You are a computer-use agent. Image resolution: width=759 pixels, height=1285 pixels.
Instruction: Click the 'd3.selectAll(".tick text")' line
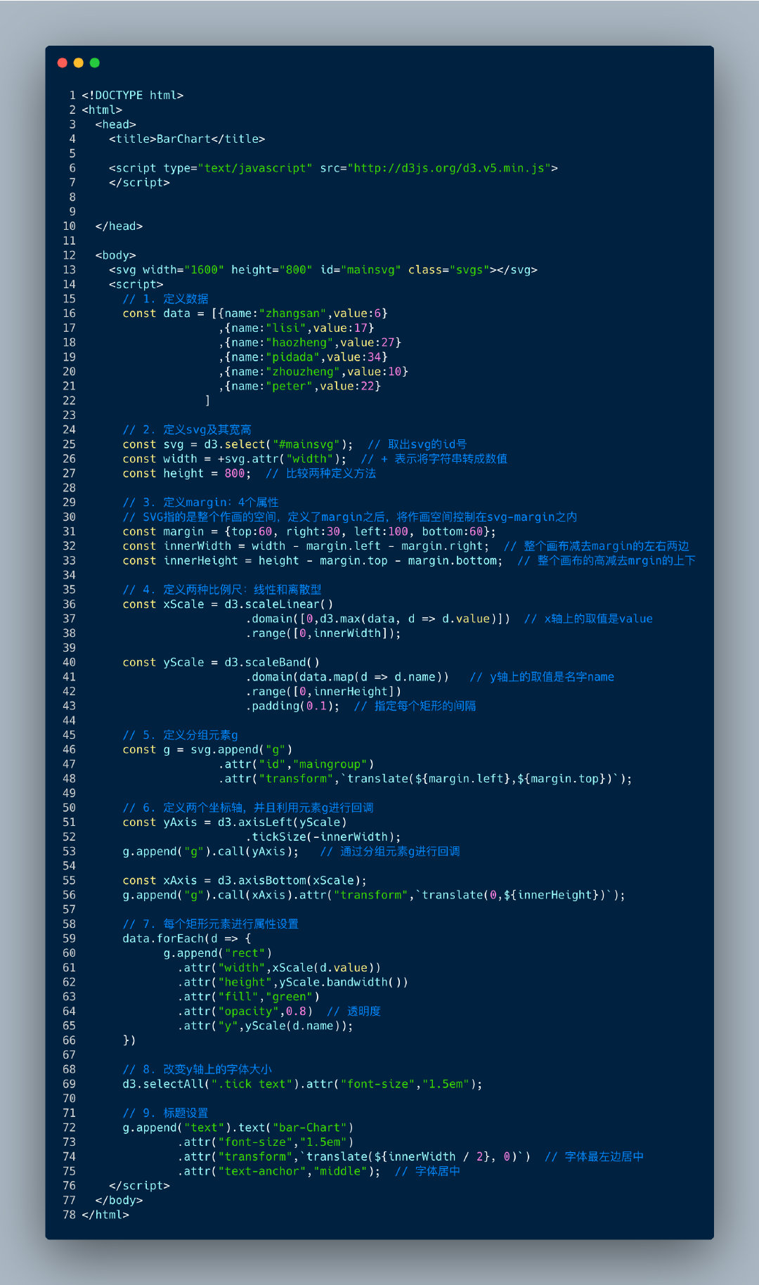click(x=303, y=1084)
